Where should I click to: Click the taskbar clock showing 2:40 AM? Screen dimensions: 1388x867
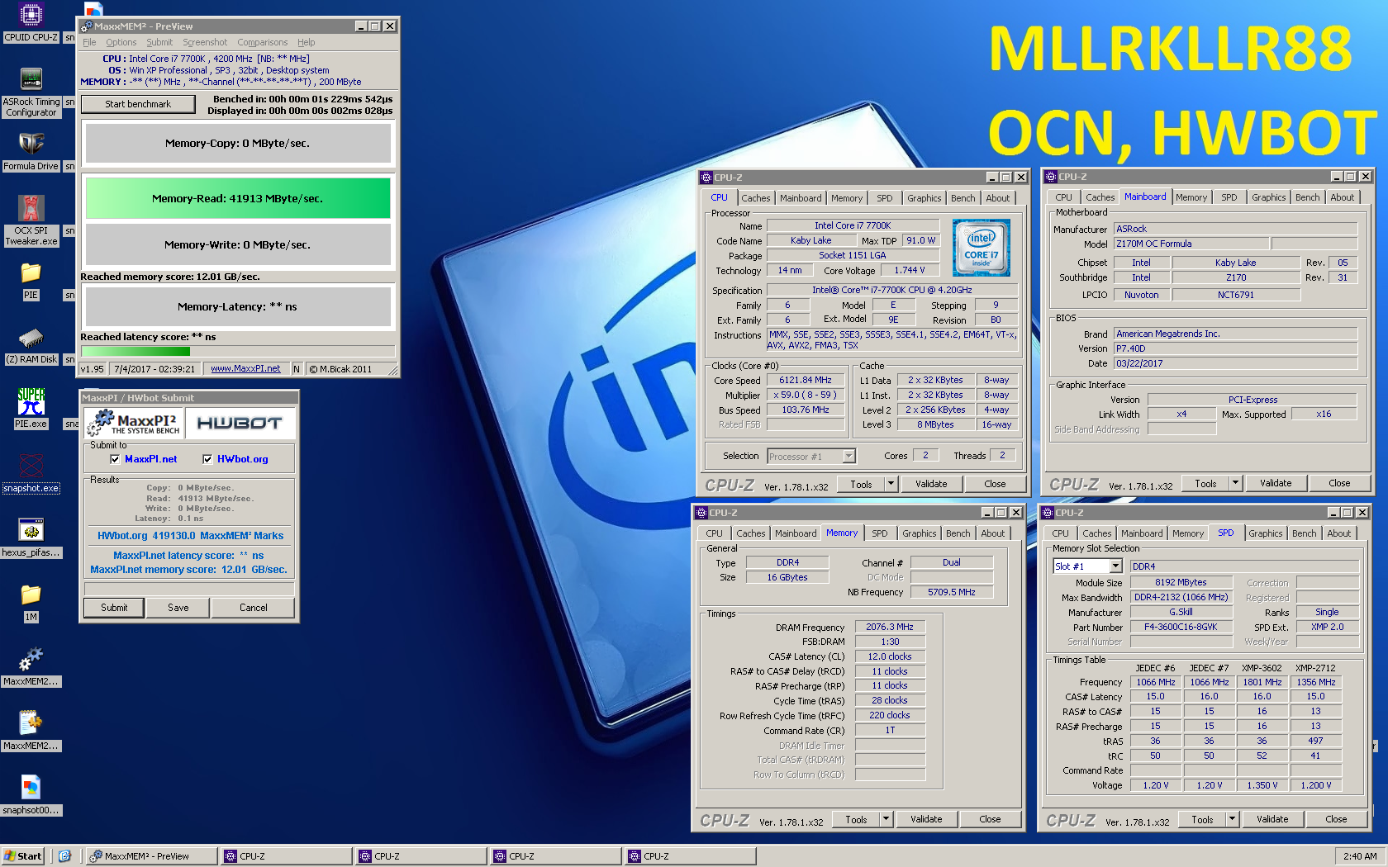(1360, 856)
